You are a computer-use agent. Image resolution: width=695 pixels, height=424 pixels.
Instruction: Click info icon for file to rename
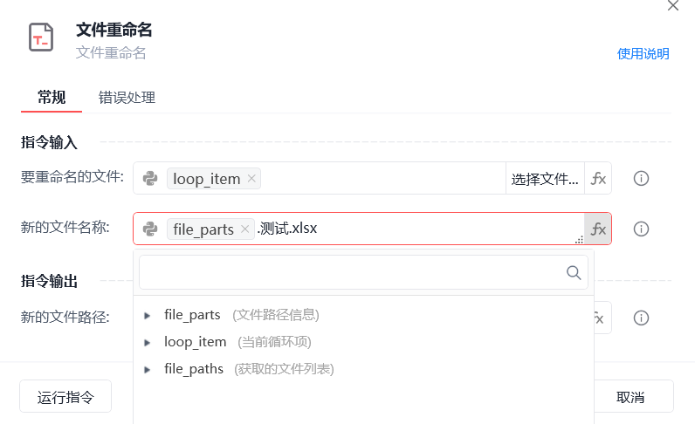(641, 179)
